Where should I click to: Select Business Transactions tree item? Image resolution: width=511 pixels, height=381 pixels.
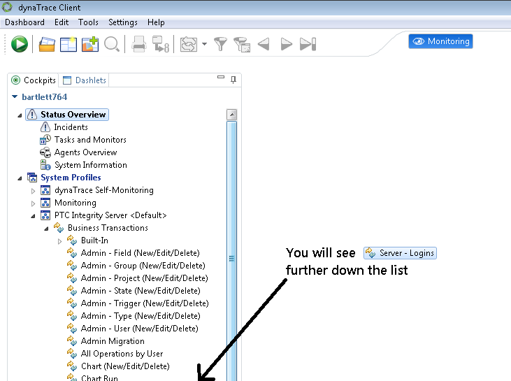(108, 228)
